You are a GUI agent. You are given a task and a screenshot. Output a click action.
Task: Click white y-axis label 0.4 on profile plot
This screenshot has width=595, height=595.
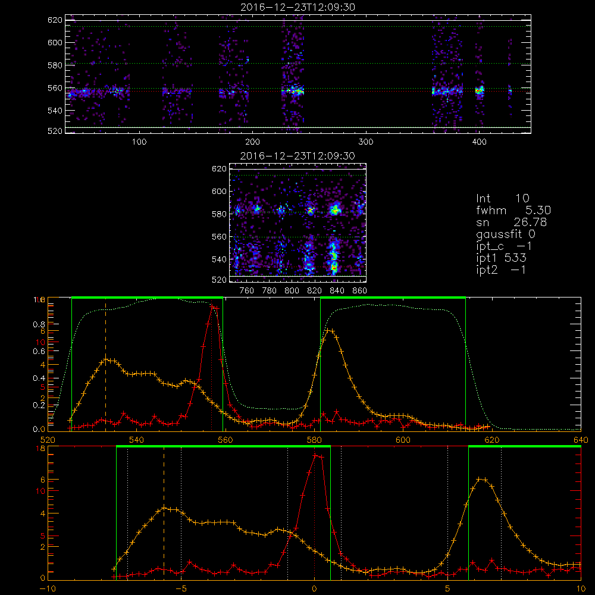point(39,378)
